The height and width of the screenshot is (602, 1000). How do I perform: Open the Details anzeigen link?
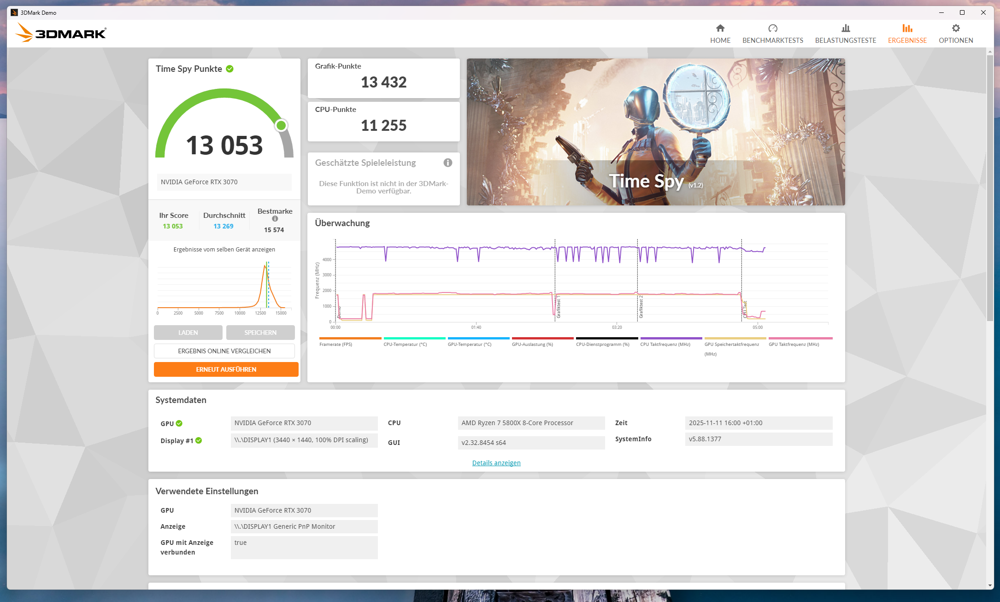point(496,463)
